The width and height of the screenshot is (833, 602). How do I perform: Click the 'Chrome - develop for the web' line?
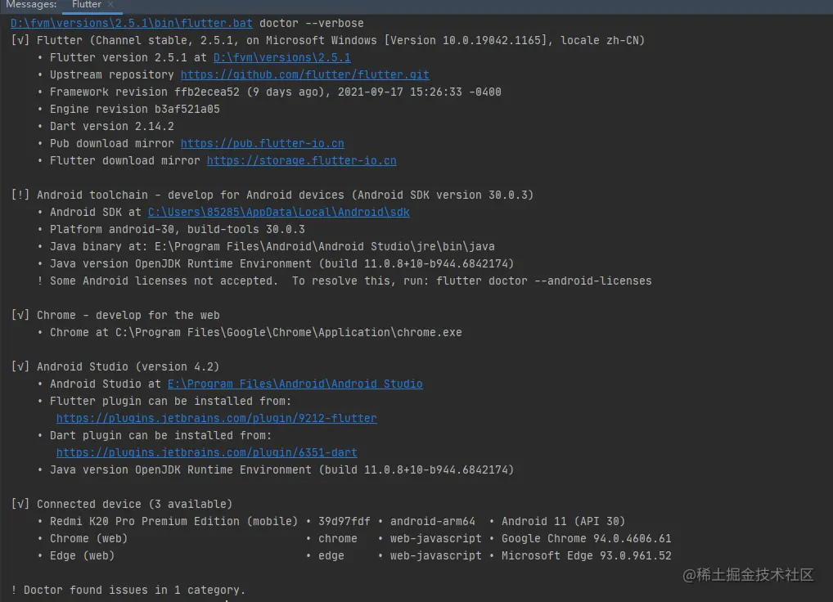click(x=115, y=316)
